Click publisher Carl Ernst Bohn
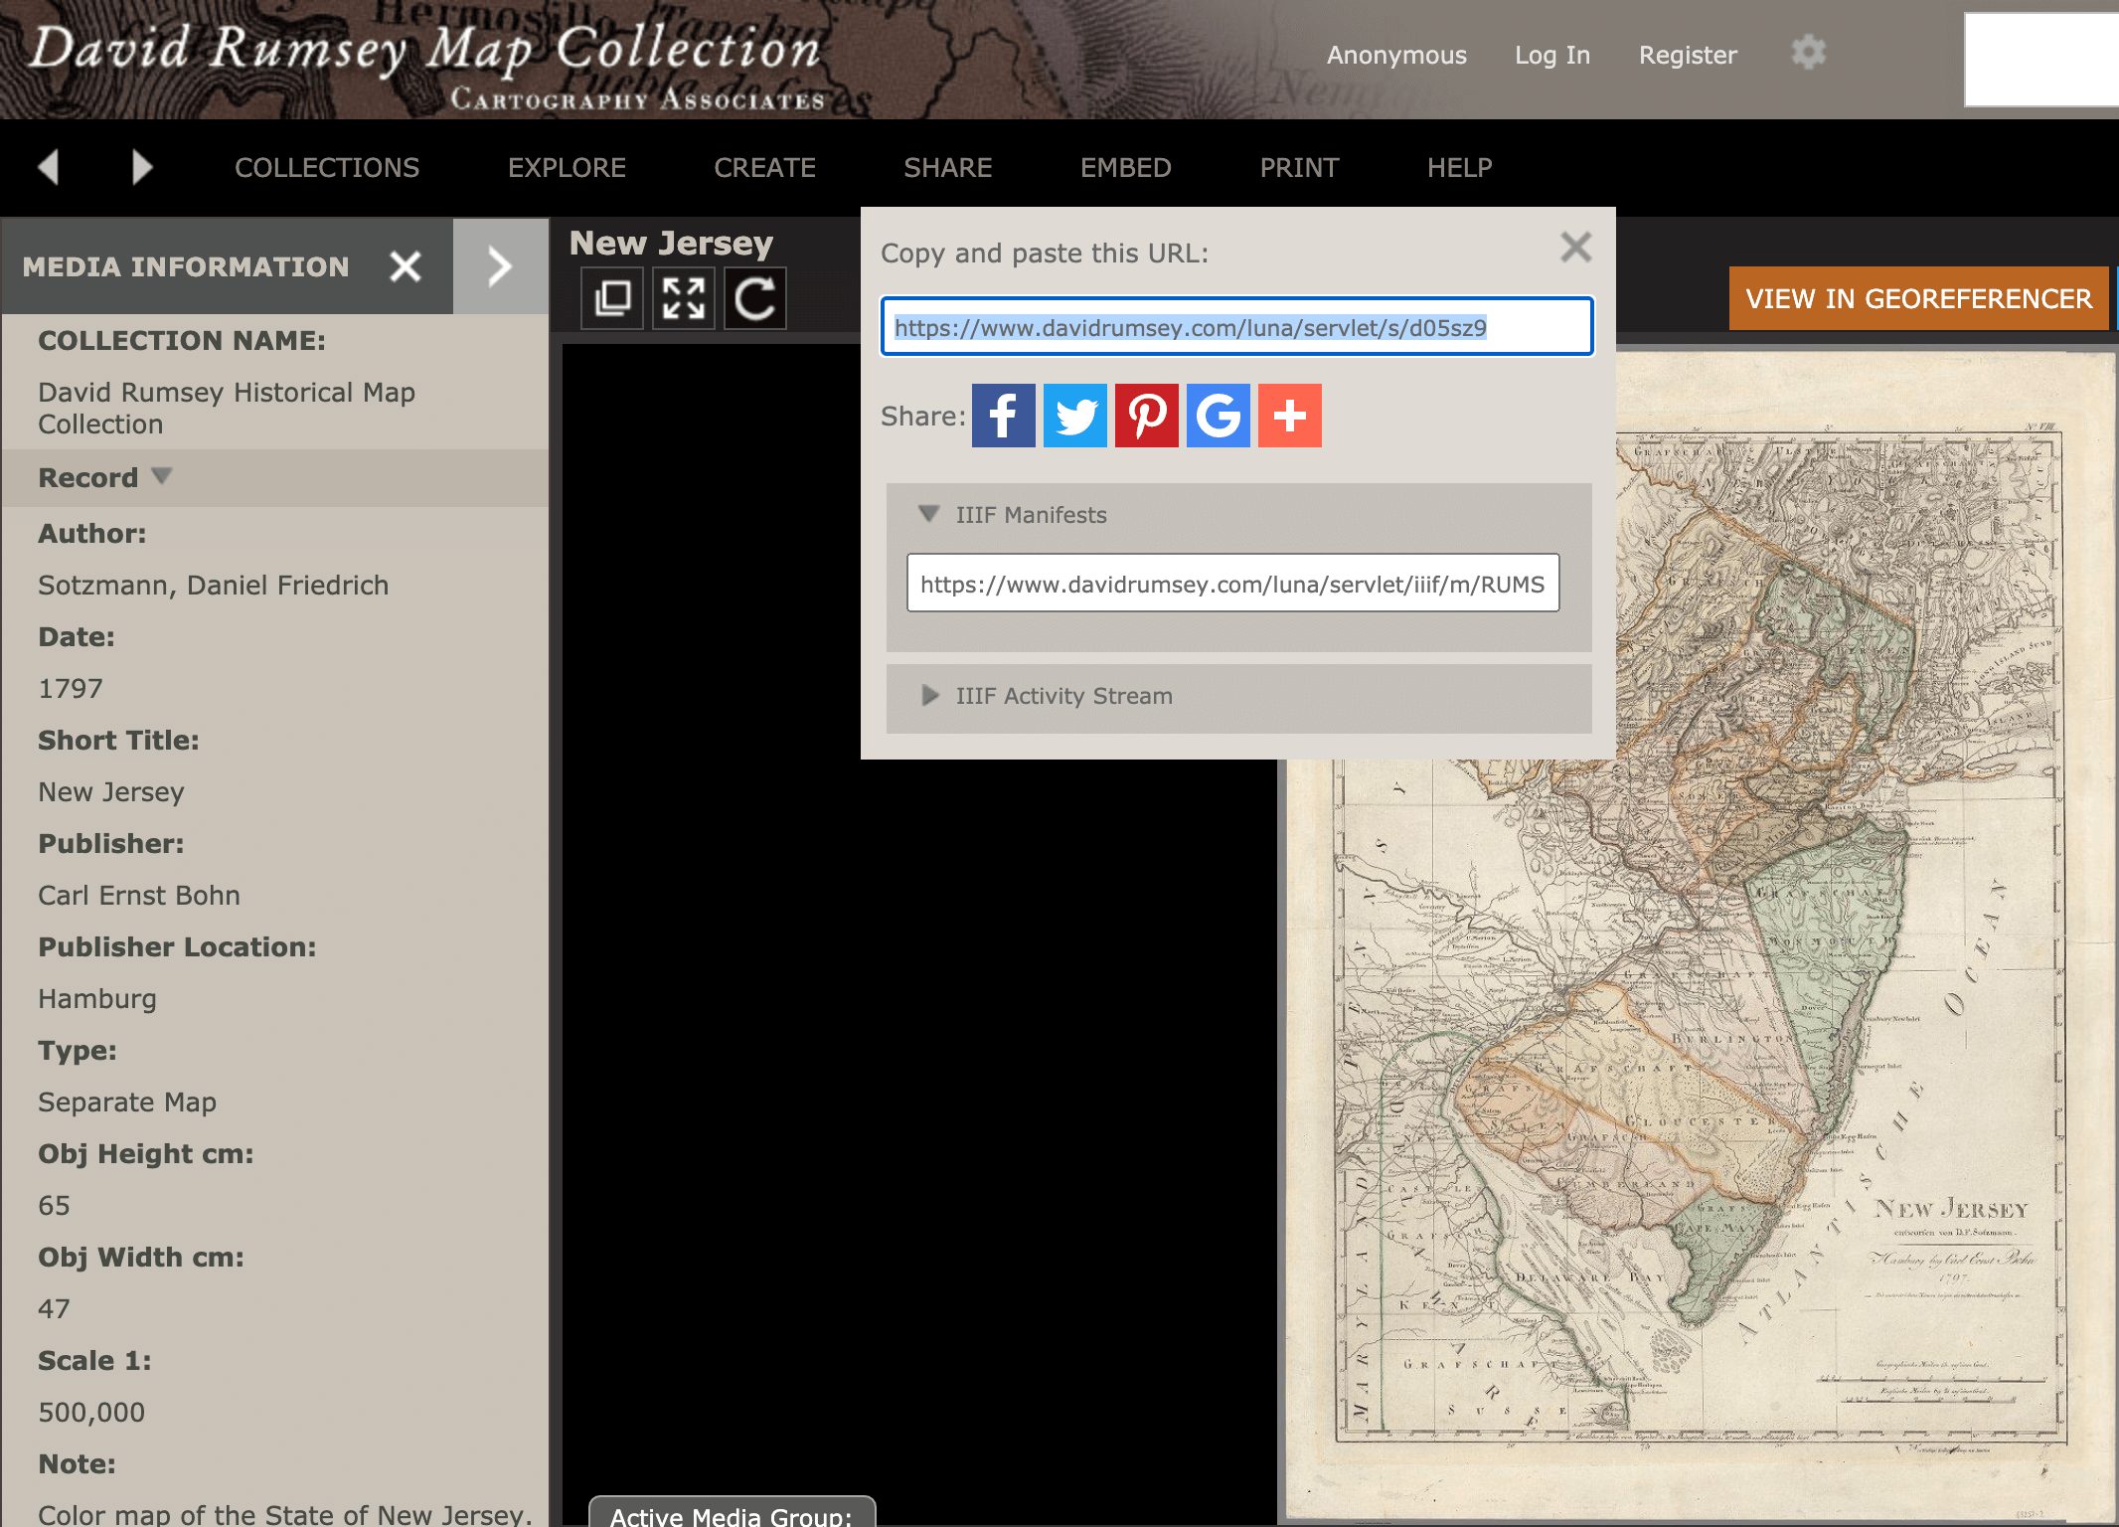Image resolution: width=2119 pixels, height=1527 pixels. coord(139,895)
